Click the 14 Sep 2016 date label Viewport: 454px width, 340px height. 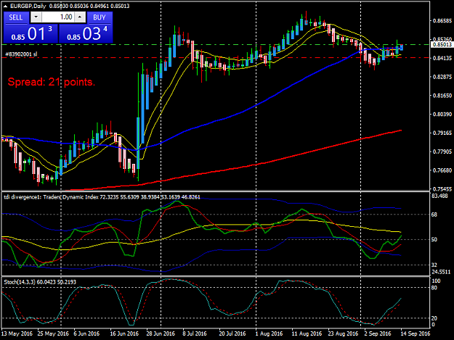416,333
